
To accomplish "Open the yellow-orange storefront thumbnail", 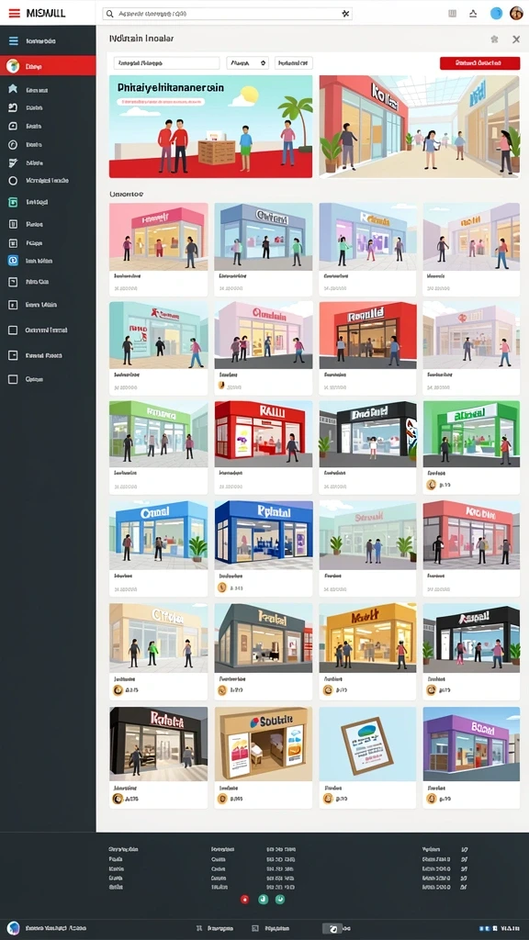I will [x=367, y=639].
